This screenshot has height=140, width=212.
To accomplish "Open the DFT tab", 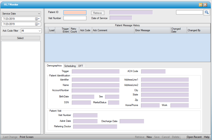I will [81, 66].
